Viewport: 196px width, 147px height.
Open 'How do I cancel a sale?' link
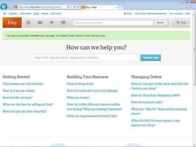147,102
